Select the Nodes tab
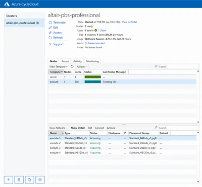The image size is (202, 187). click(54, 61)
